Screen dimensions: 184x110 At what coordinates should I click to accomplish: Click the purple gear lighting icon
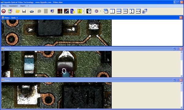[96, 11]
